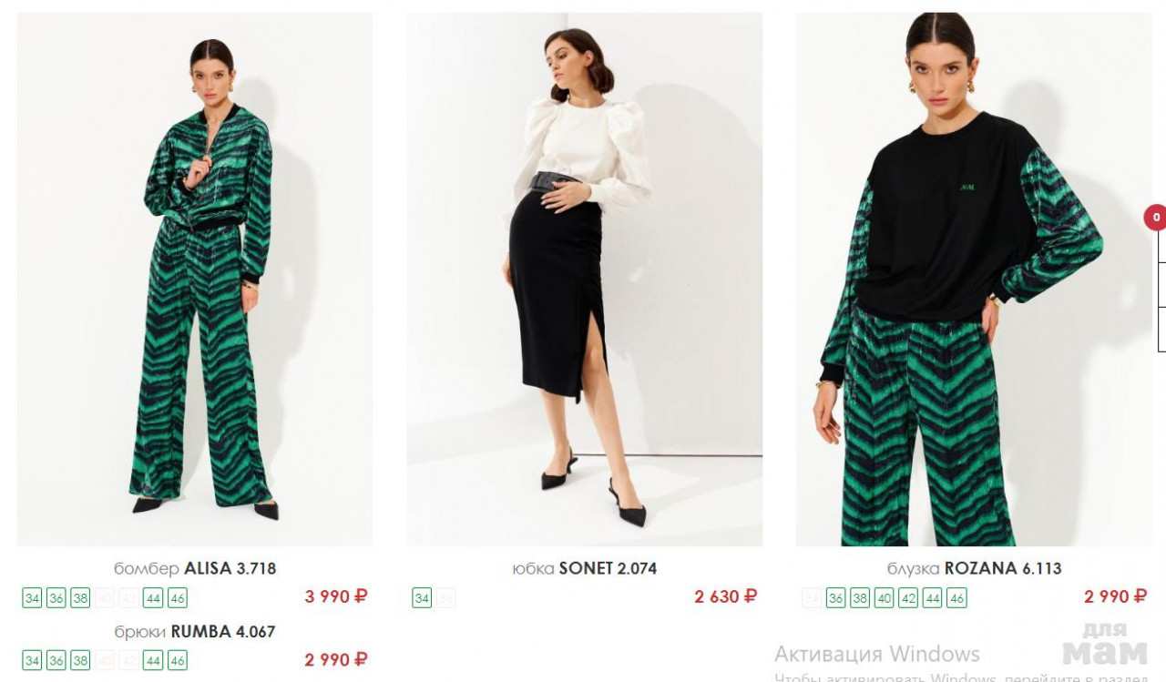Open the RUMBA 4.067 trousers link
Screen dimensions: 1166x682
(195, 632)
